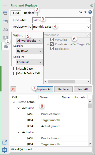Open the Look in Formulas dropdown
The image size is (95, 155).
(x=29, y=62)
